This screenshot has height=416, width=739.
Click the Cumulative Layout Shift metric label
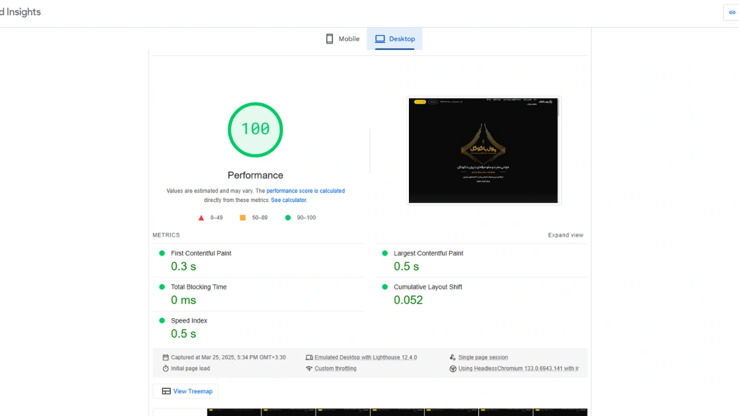pos(428,287)
